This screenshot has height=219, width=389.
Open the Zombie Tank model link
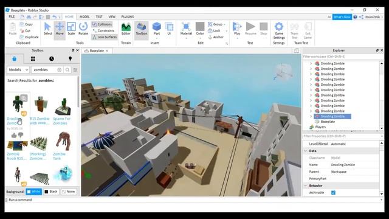59,156
